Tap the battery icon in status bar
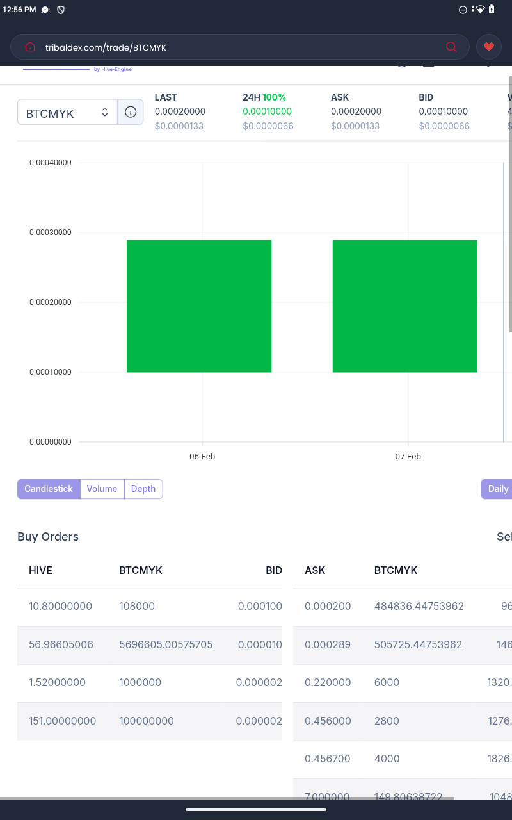 coord(492,10)
